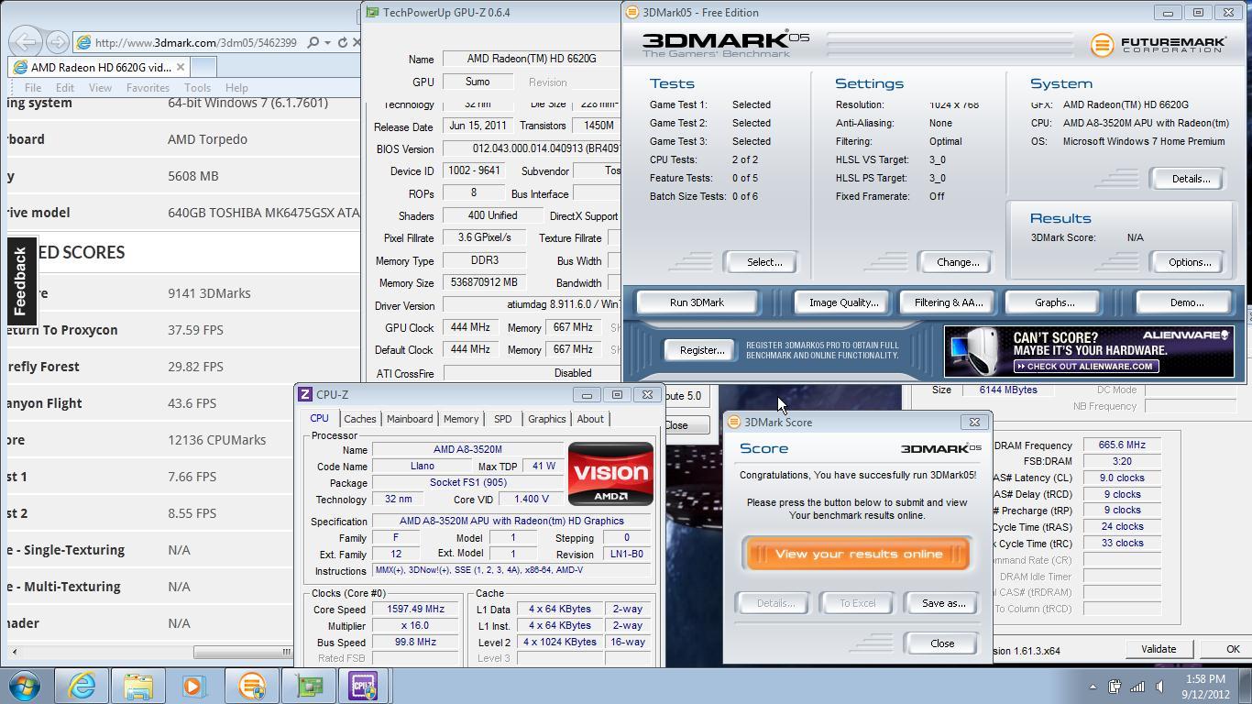
Task: Open Filtering & AA... settings
Action: coord(949,302)
